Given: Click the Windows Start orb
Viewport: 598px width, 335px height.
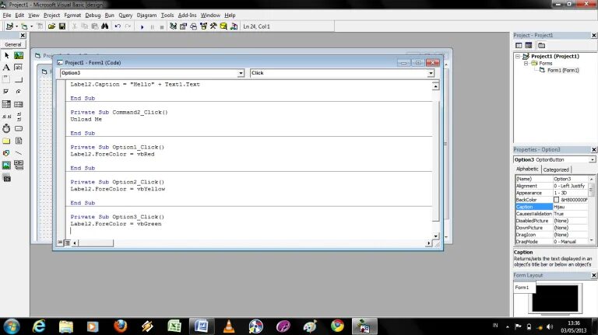Looking at the screenshot, I should click(x=12, y=326).
